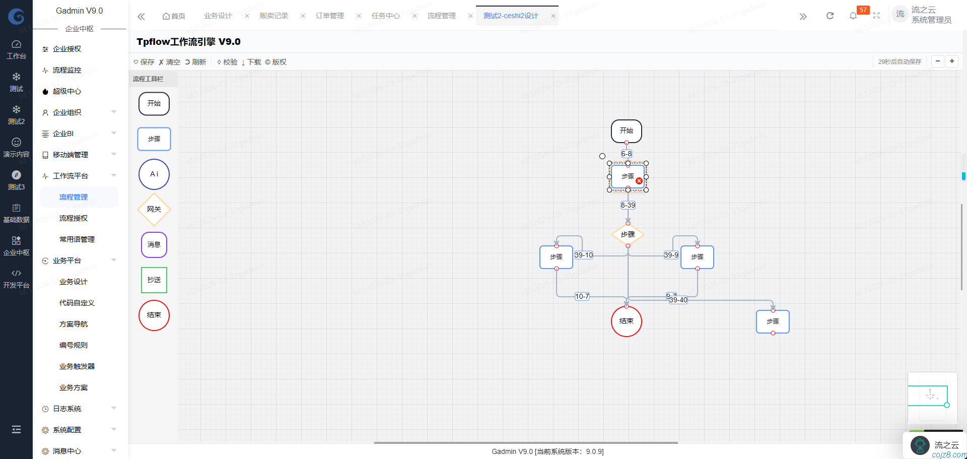The width and height of the screenshot is (967, 459).
Task: Expand the 企业组织 menu
Action: (78, 112)
